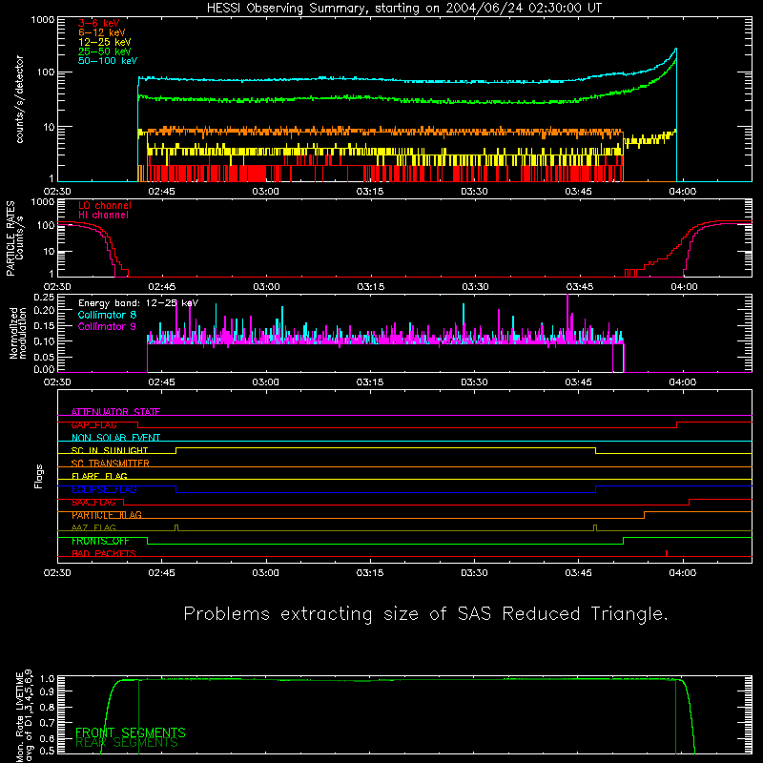The height and width of the screenshot is (763, 763).
Task: Click the yellow 12-25 keV legend entry
Action: tap(104, 42)
